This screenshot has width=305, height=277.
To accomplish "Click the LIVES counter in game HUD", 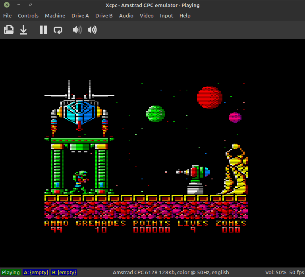I will click(x=193, y=226).
